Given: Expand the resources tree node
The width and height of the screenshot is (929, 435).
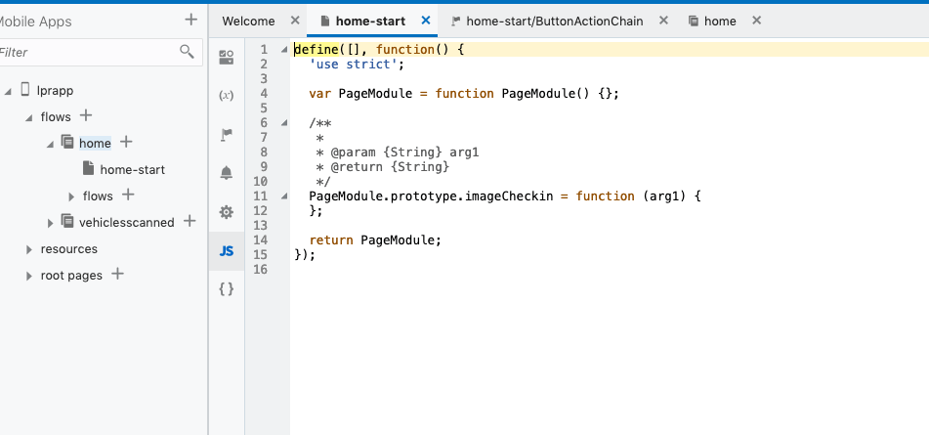Looking at the screenshot, I should pos(29,249).
